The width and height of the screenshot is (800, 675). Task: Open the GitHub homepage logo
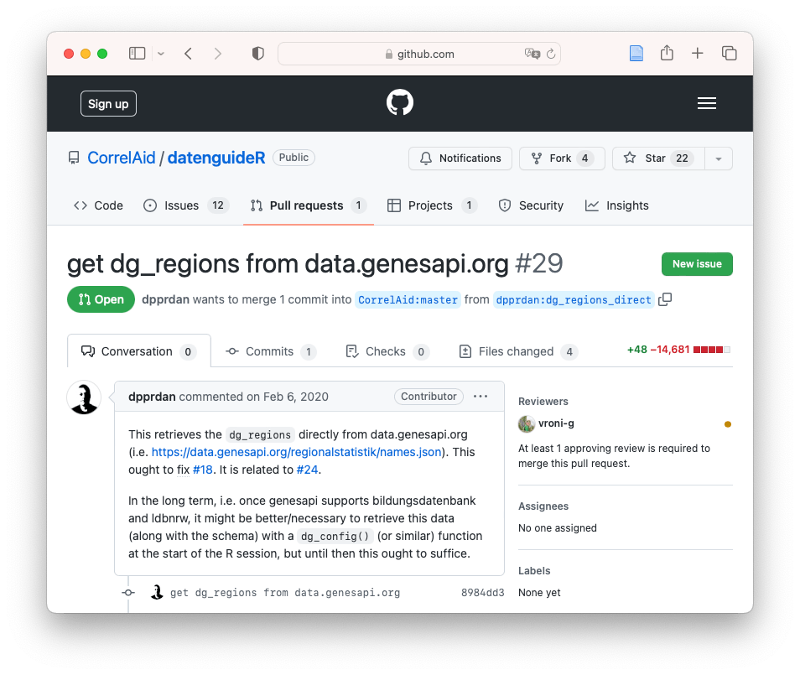point(400,103)
